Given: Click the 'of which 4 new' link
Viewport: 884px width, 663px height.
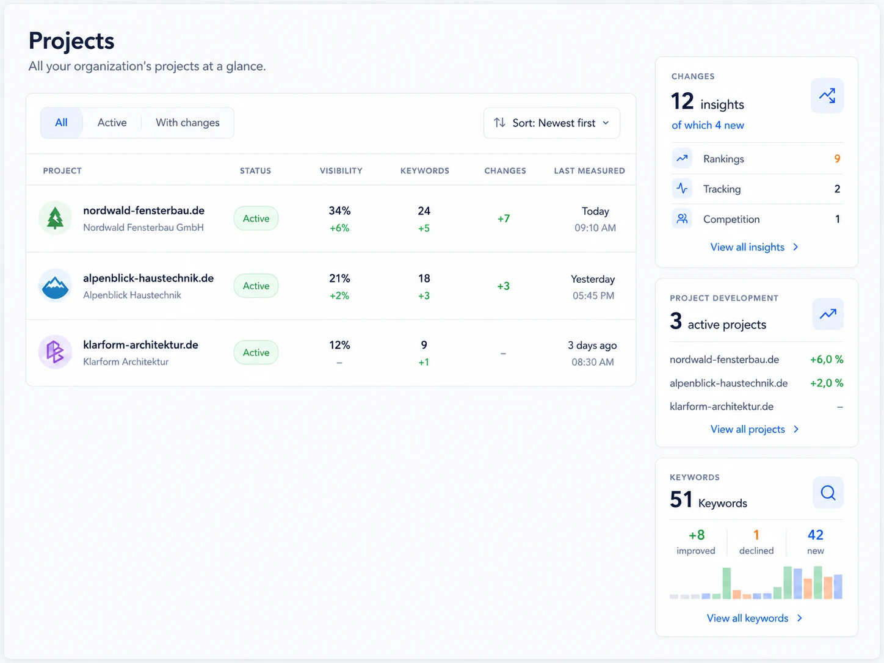Looking at the screenshot, I should 708,125.
